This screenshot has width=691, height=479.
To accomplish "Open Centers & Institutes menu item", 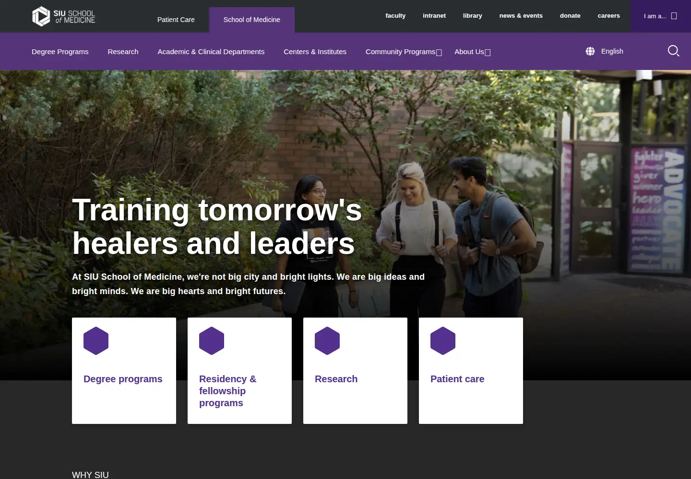I will click(x=315, y=52).
